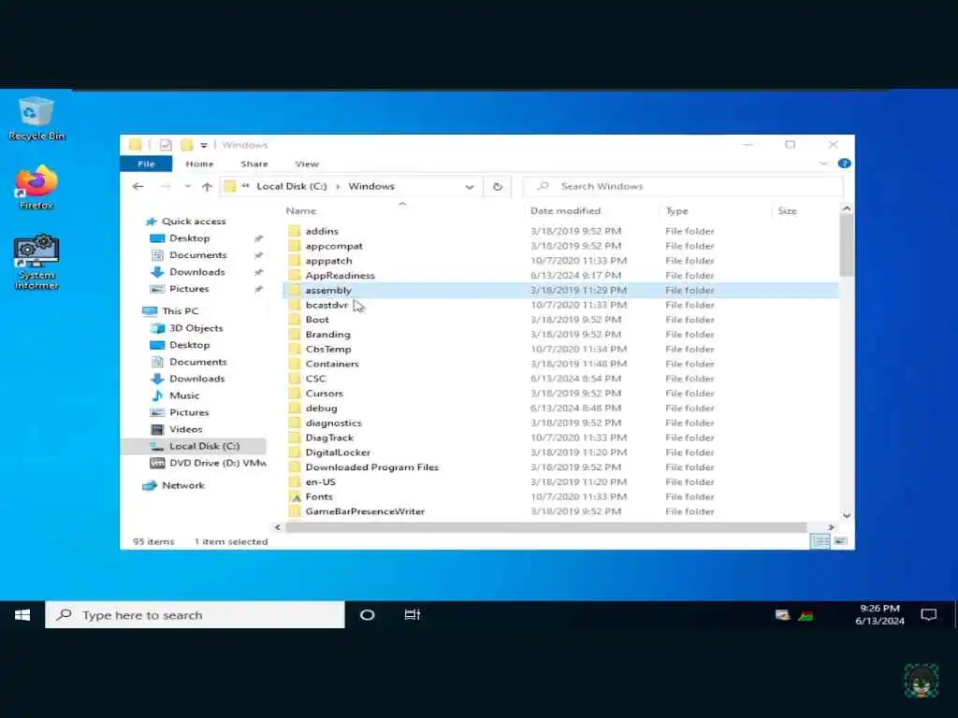
Task: Select the en-US folder row
Action: pos(561,481)
